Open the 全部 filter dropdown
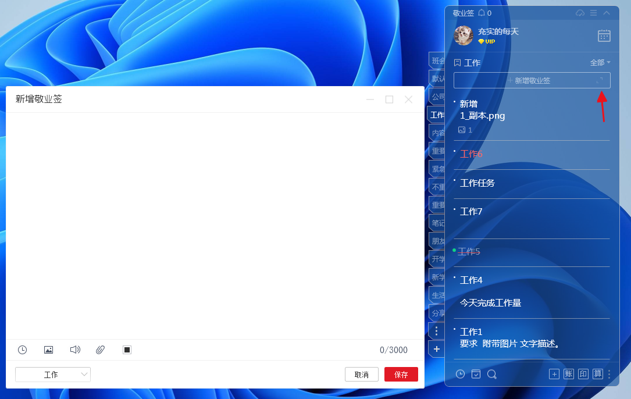The image size is (631, 399). point(600,62)
